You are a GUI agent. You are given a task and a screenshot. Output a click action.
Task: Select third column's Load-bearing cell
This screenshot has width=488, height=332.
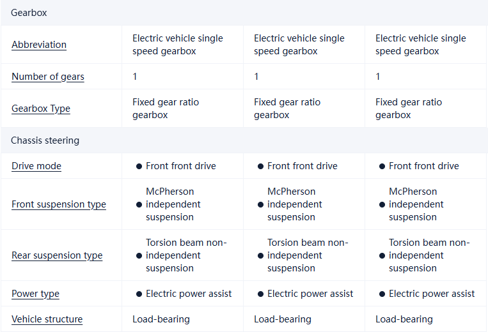tap(404, 319)
